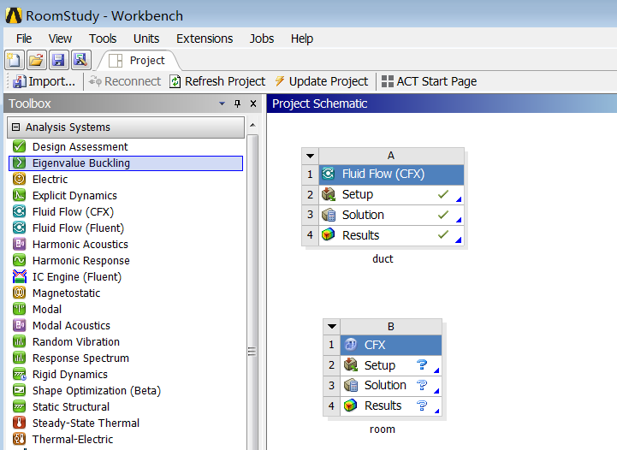Select the Response Spectrum icon

click(x=20, y=358)
